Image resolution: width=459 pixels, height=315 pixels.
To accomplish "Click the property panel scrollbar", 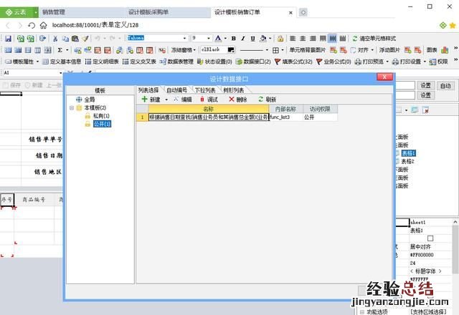I will (x=455, y=248).
